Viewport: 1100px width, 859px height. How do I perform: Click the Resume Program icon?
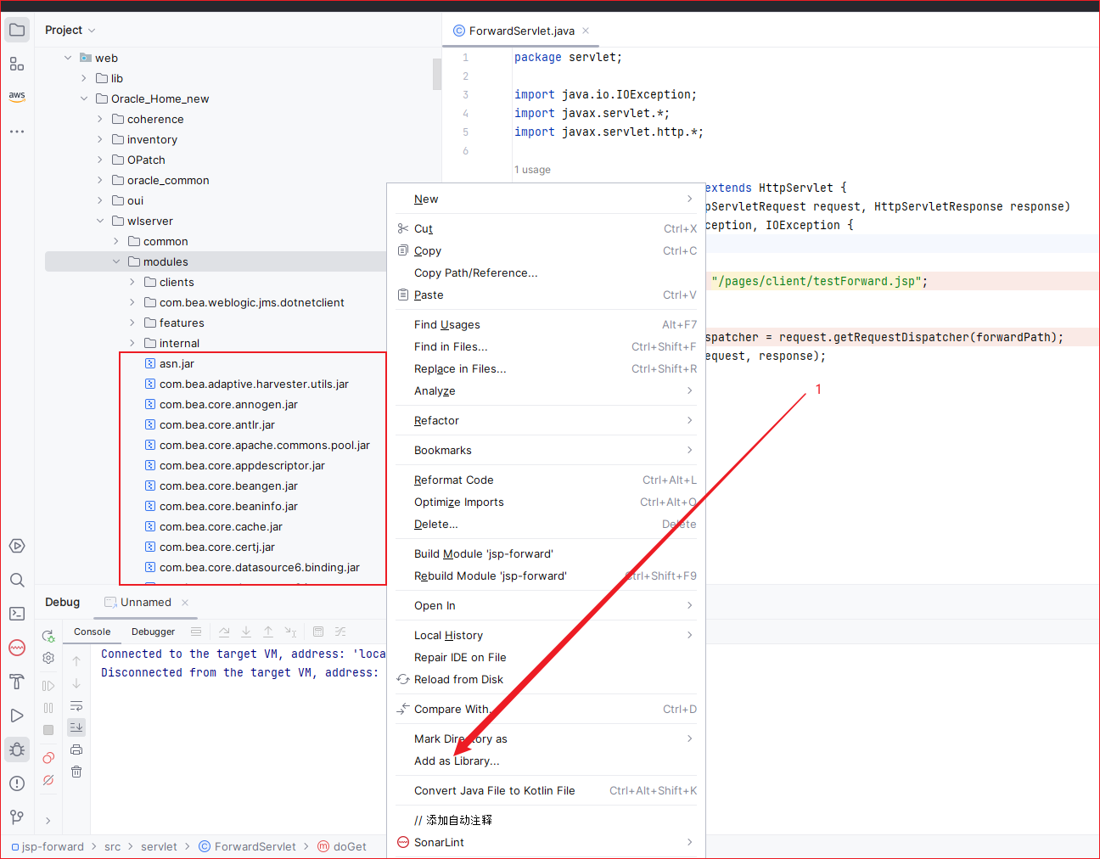tap(48, 686)
